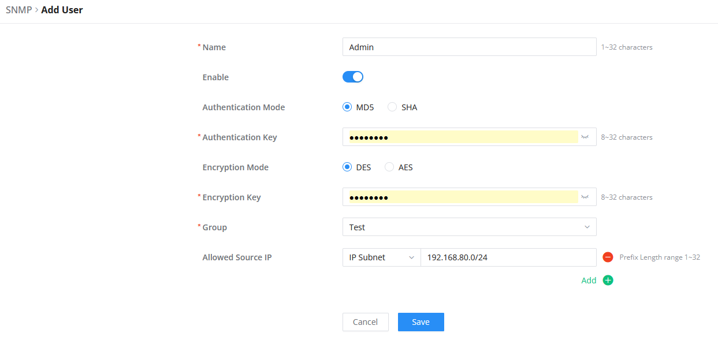718x363 pixels.
Task: Click the Allowed Source IP label
Action: click(237, 257)
